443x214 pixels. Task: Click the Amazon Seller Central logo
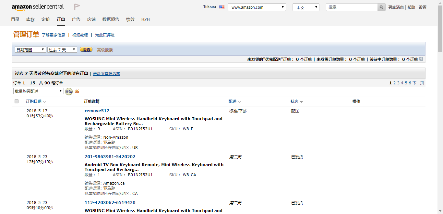(38, 7)
